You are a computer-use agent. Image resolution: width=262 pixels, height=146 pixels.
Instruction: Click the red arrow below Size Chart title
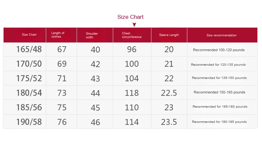click(x=134, y=24)
